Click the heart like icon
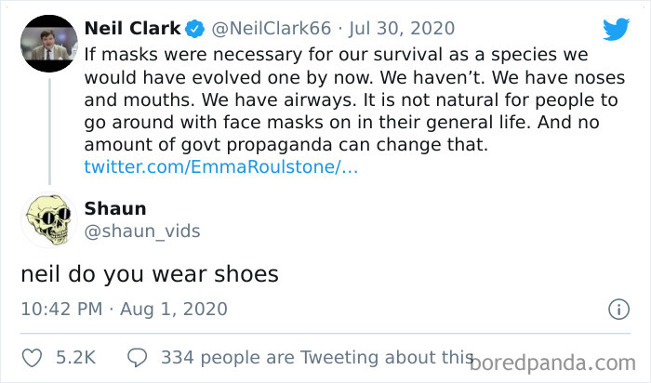The height and width of the screenshot is (383, 651). tap(31, 356)
